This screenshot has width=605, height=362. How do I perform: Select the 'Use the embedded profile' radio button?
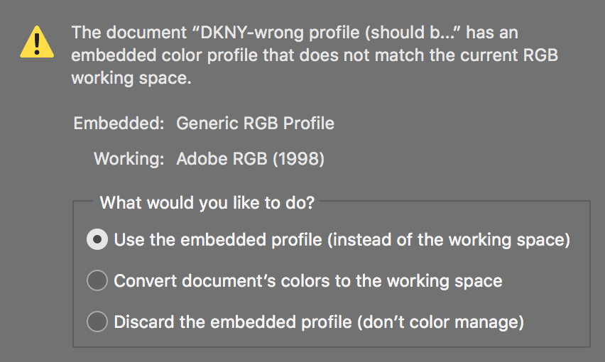click(97, 240)
